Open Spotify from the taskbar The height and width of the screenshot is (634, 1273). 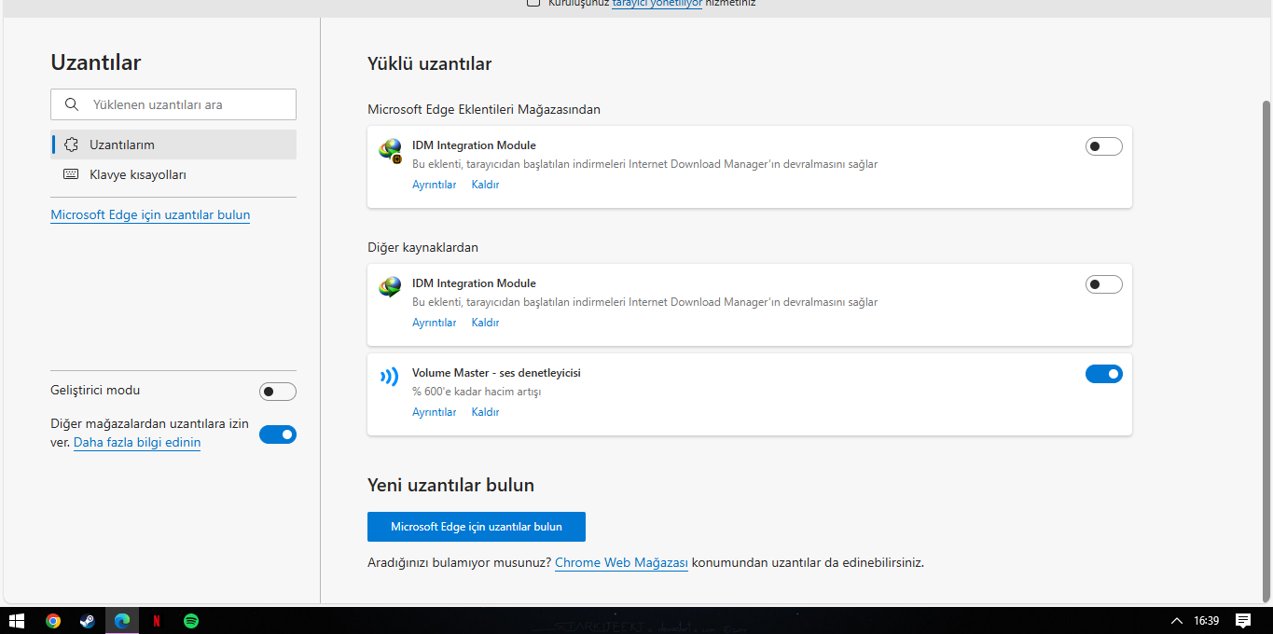click(x=191, y=620)
